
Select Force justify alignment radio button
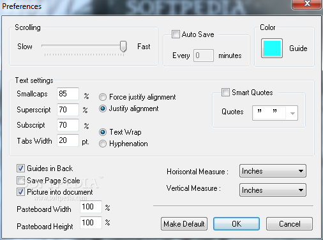[103, 97]
